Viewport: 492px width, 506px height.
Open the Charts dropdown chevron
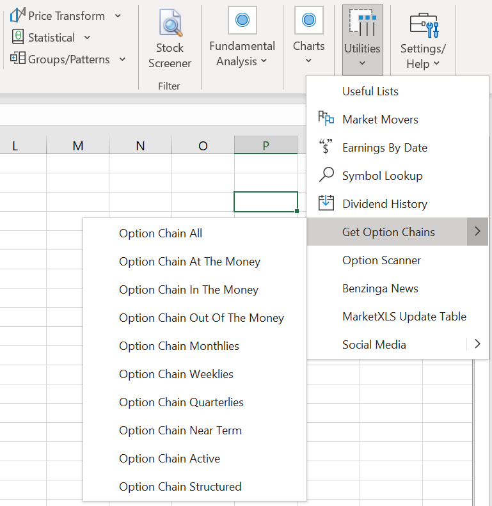pos(308,60)
